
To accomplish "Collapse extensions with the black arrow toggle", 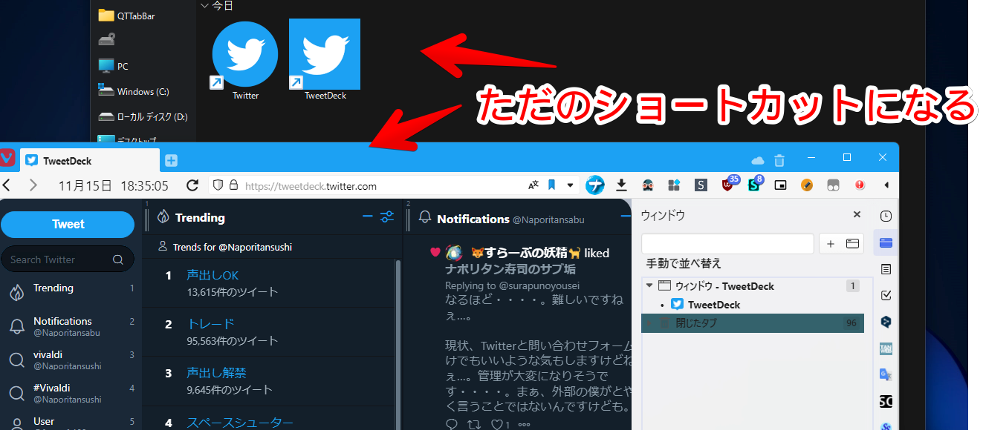I will [x=886, y=185].
